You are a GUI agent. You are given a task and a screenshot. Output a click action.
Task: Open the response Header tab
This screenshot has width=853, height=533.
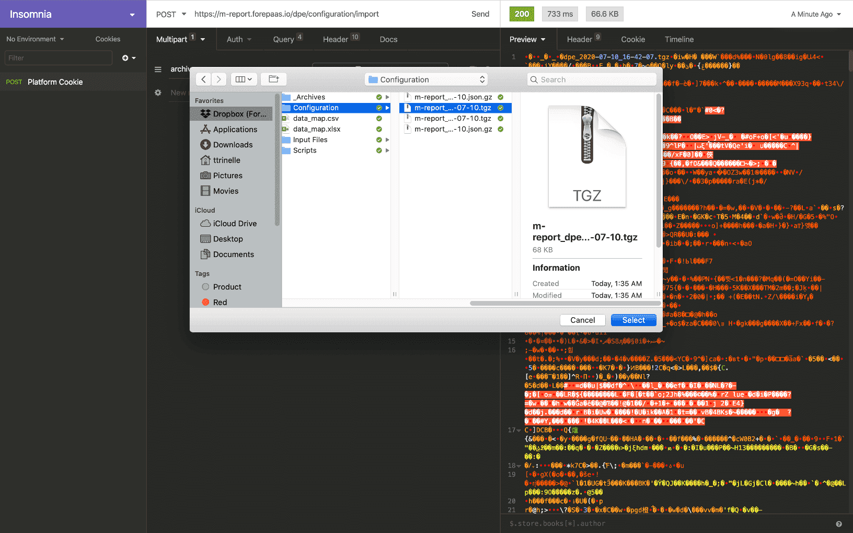[x=583, y=39]
